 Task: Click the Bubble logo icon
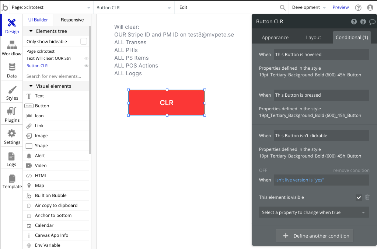pos(4,7)
